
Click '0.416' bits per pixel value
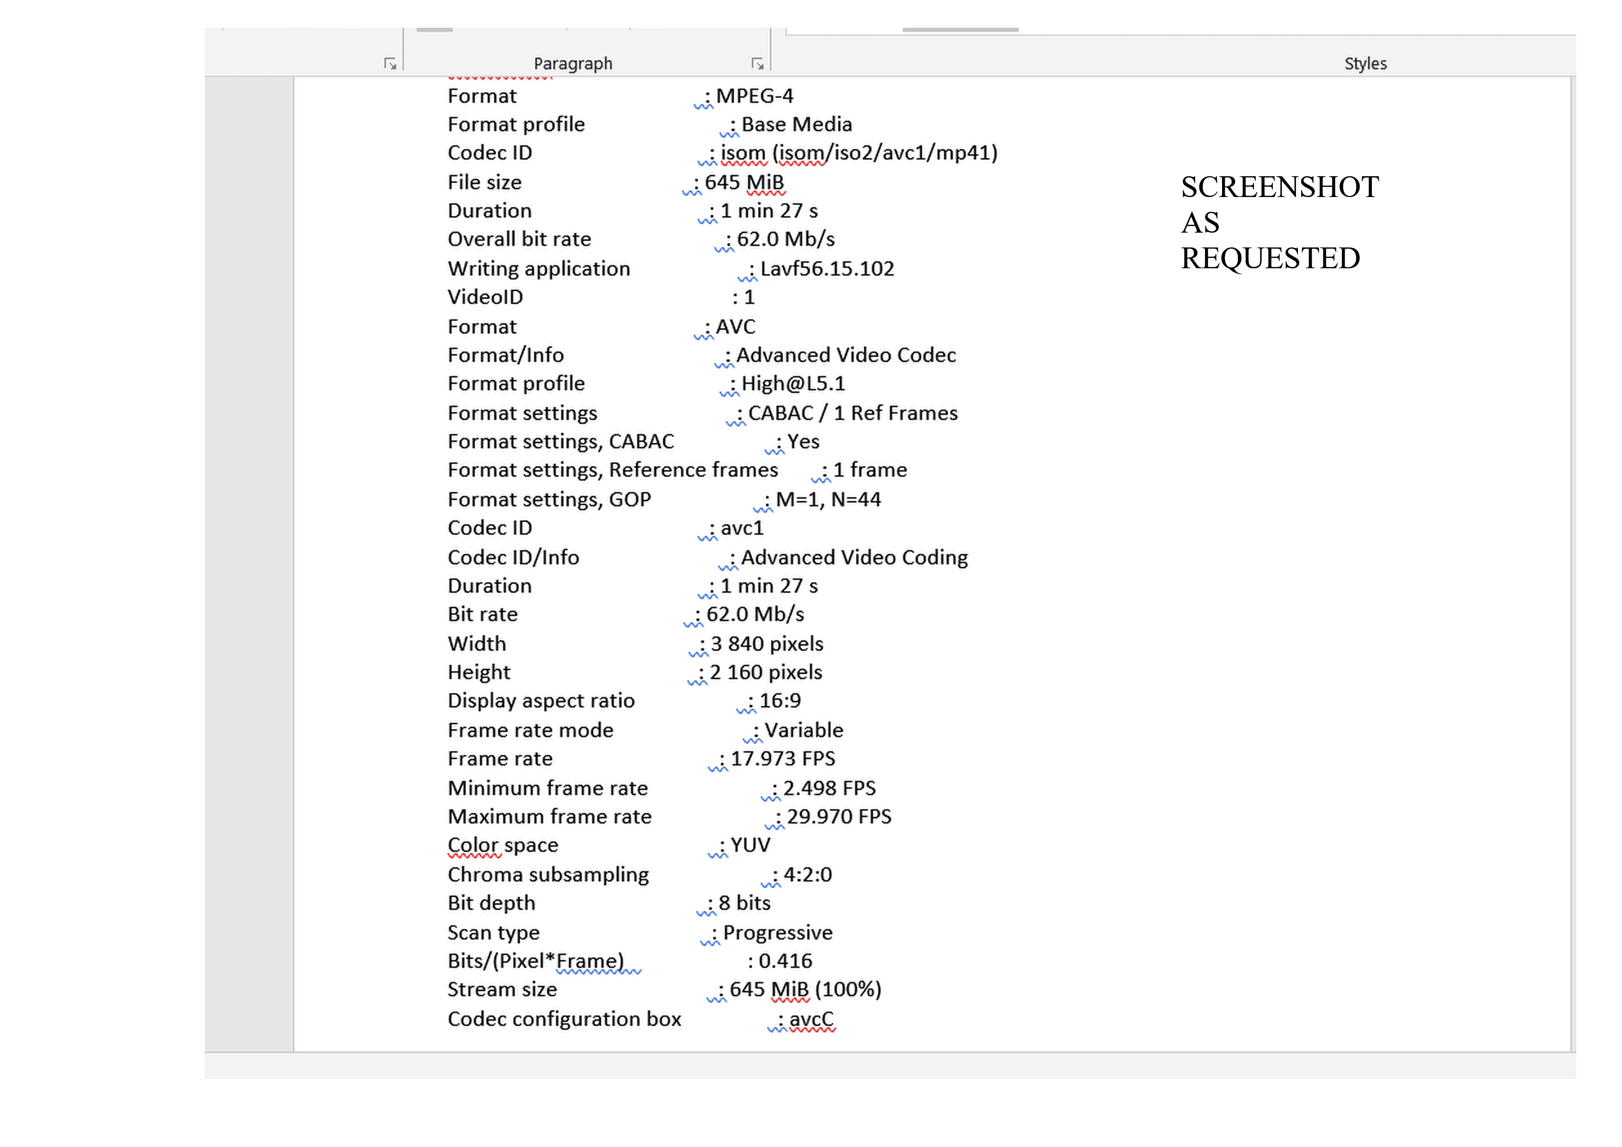[785, 961]
